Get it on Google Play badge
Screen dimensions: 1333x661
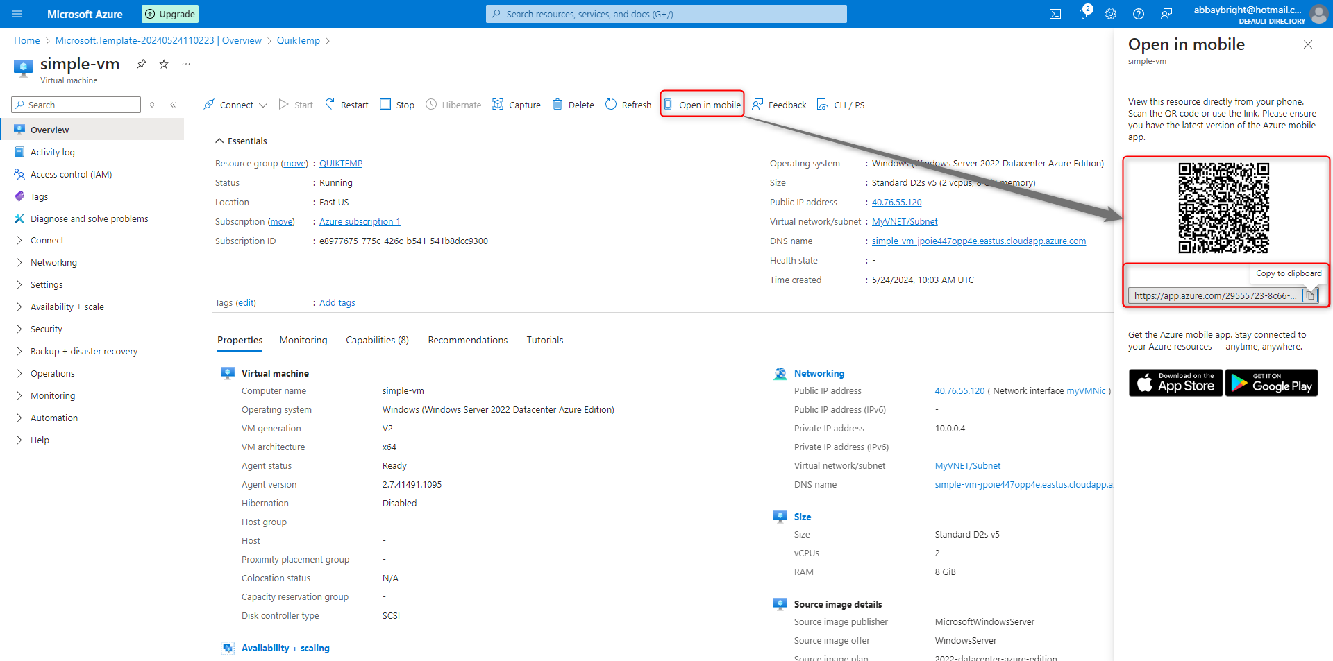[x=1271, y=383]
